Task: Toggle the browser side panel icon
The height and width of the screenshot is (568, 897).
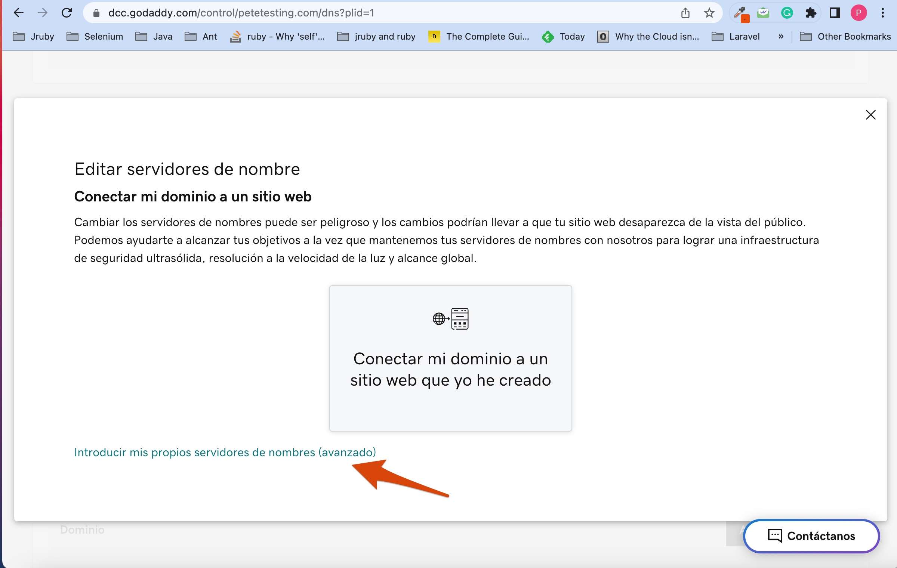Action: [x=835, y=13]
